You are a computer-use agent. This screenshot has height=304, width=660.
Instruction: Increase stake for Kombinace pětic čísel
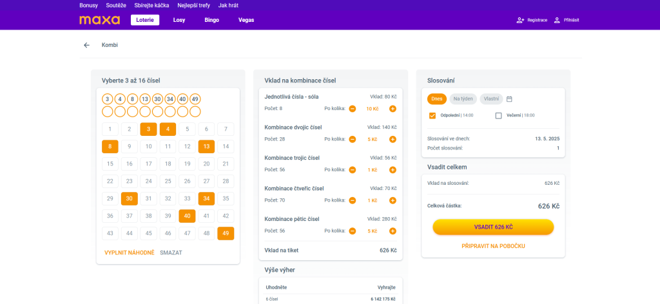tap(393, 231)
